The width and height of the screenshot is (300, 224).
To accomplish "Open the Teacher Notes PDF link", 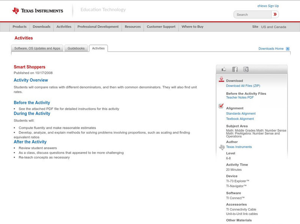I will click(x=240, y=97).
